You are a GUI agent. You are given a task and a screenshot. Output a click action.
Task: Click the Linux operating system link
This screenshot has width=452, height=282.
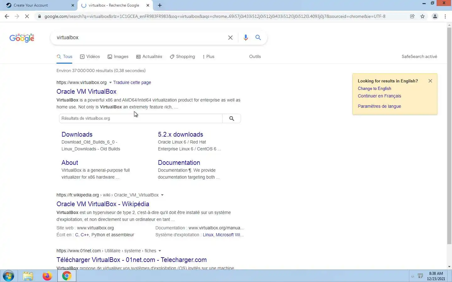[208, 235]
